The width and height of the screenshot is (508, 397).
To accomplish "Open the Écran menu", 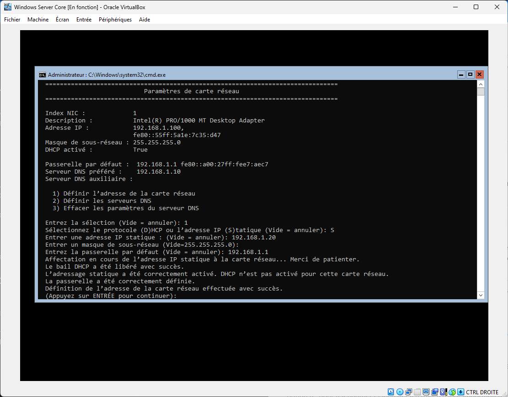I will click(x=62, y=20).
